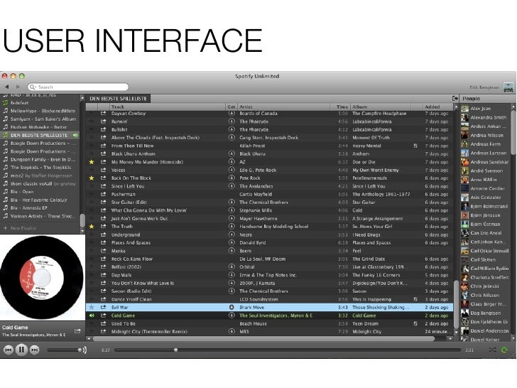Get download for M83 track
This screenshot has height=388, width=517.
coord(232,331)
